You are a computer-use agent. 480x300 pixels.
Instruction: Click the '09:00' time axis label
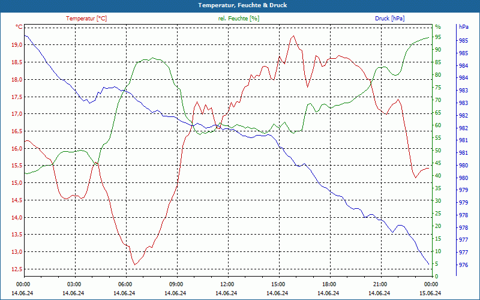[x=176, y=284]
